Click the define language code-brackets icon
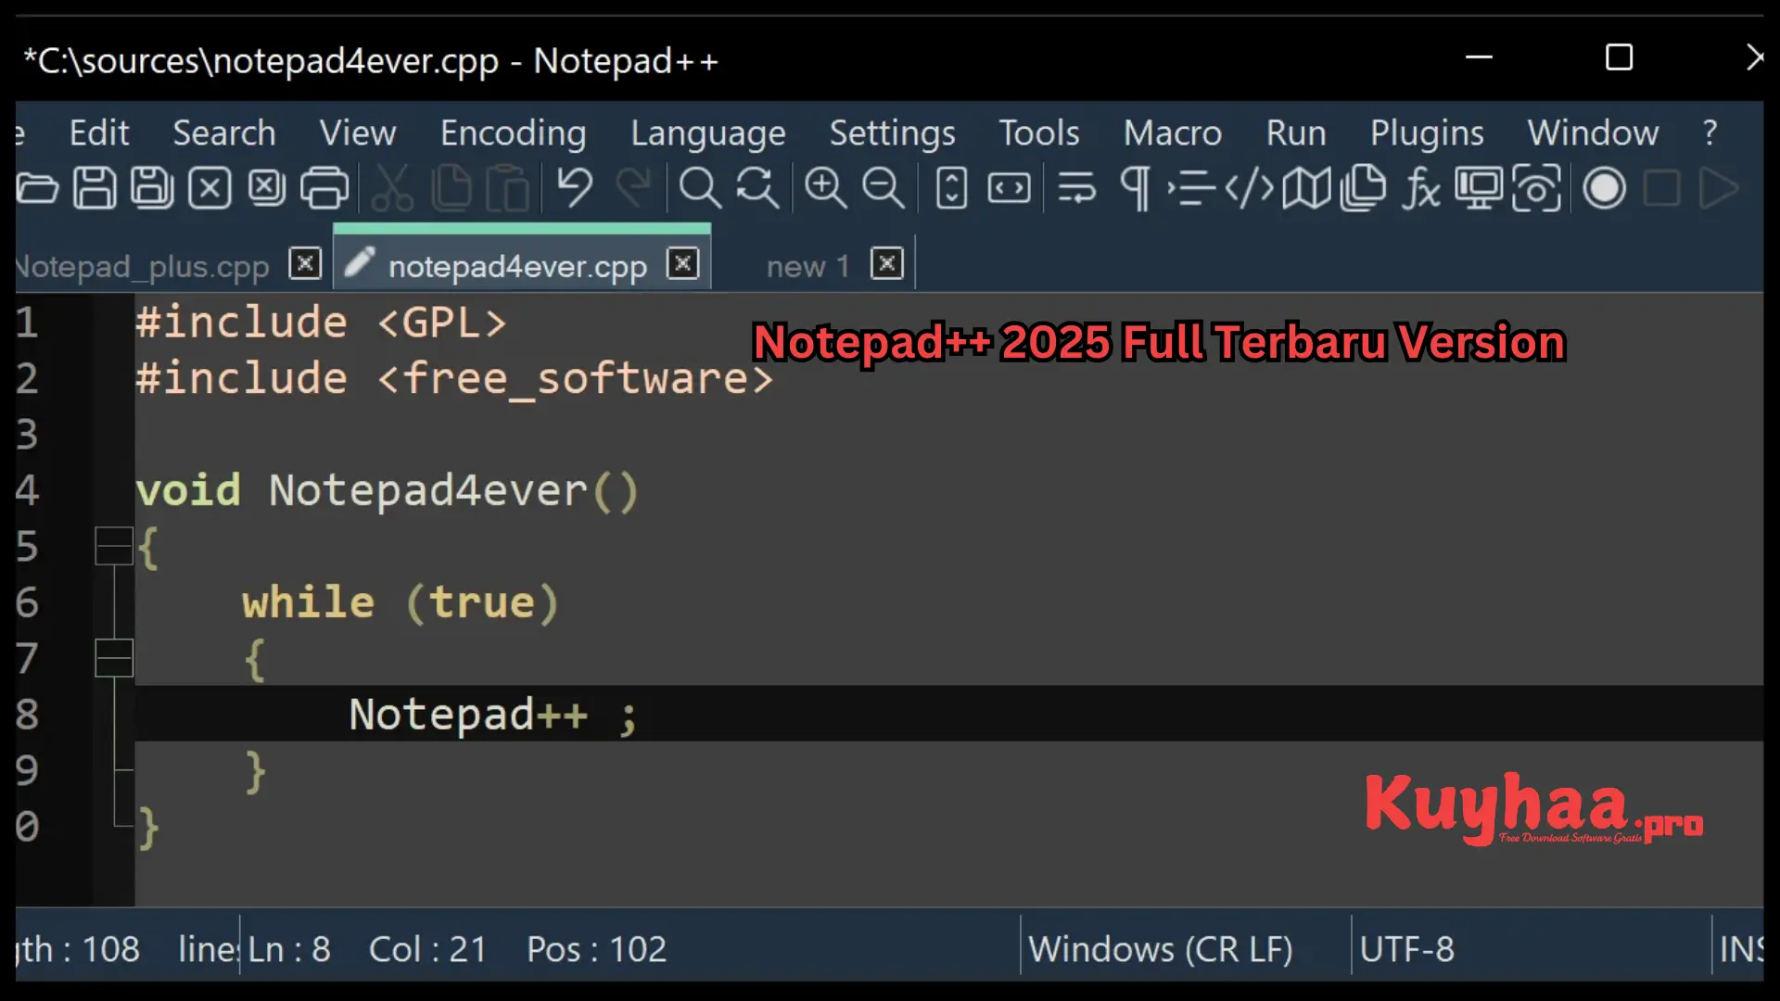The height and width of the screenshot is (1001, 1780). point(1249,188)
